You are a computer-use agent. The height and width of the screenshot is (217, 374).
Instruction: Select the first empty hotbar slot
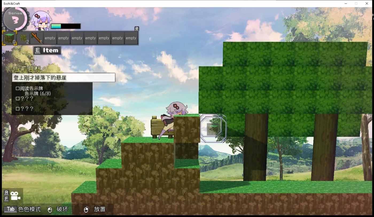pos(50,38)
